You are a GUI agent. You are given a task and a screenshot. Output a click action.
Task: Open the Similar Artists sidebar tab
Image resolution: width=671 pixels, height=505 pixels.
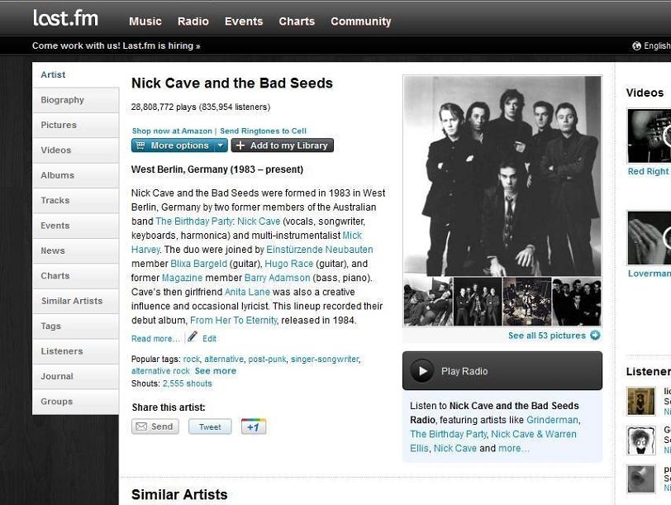coord(76,301)
